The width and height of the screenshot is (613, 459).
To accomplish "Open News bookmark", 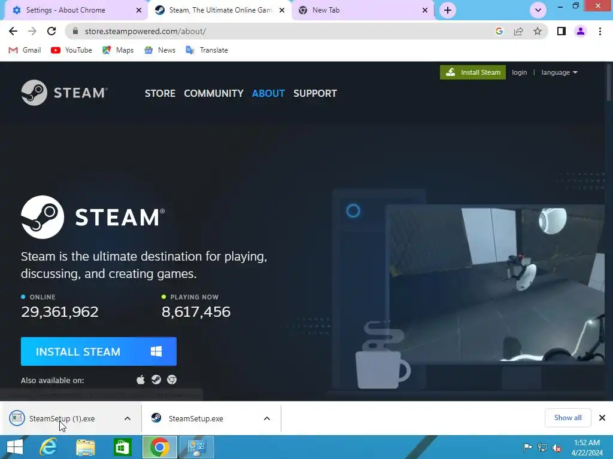I will [160, 50].
